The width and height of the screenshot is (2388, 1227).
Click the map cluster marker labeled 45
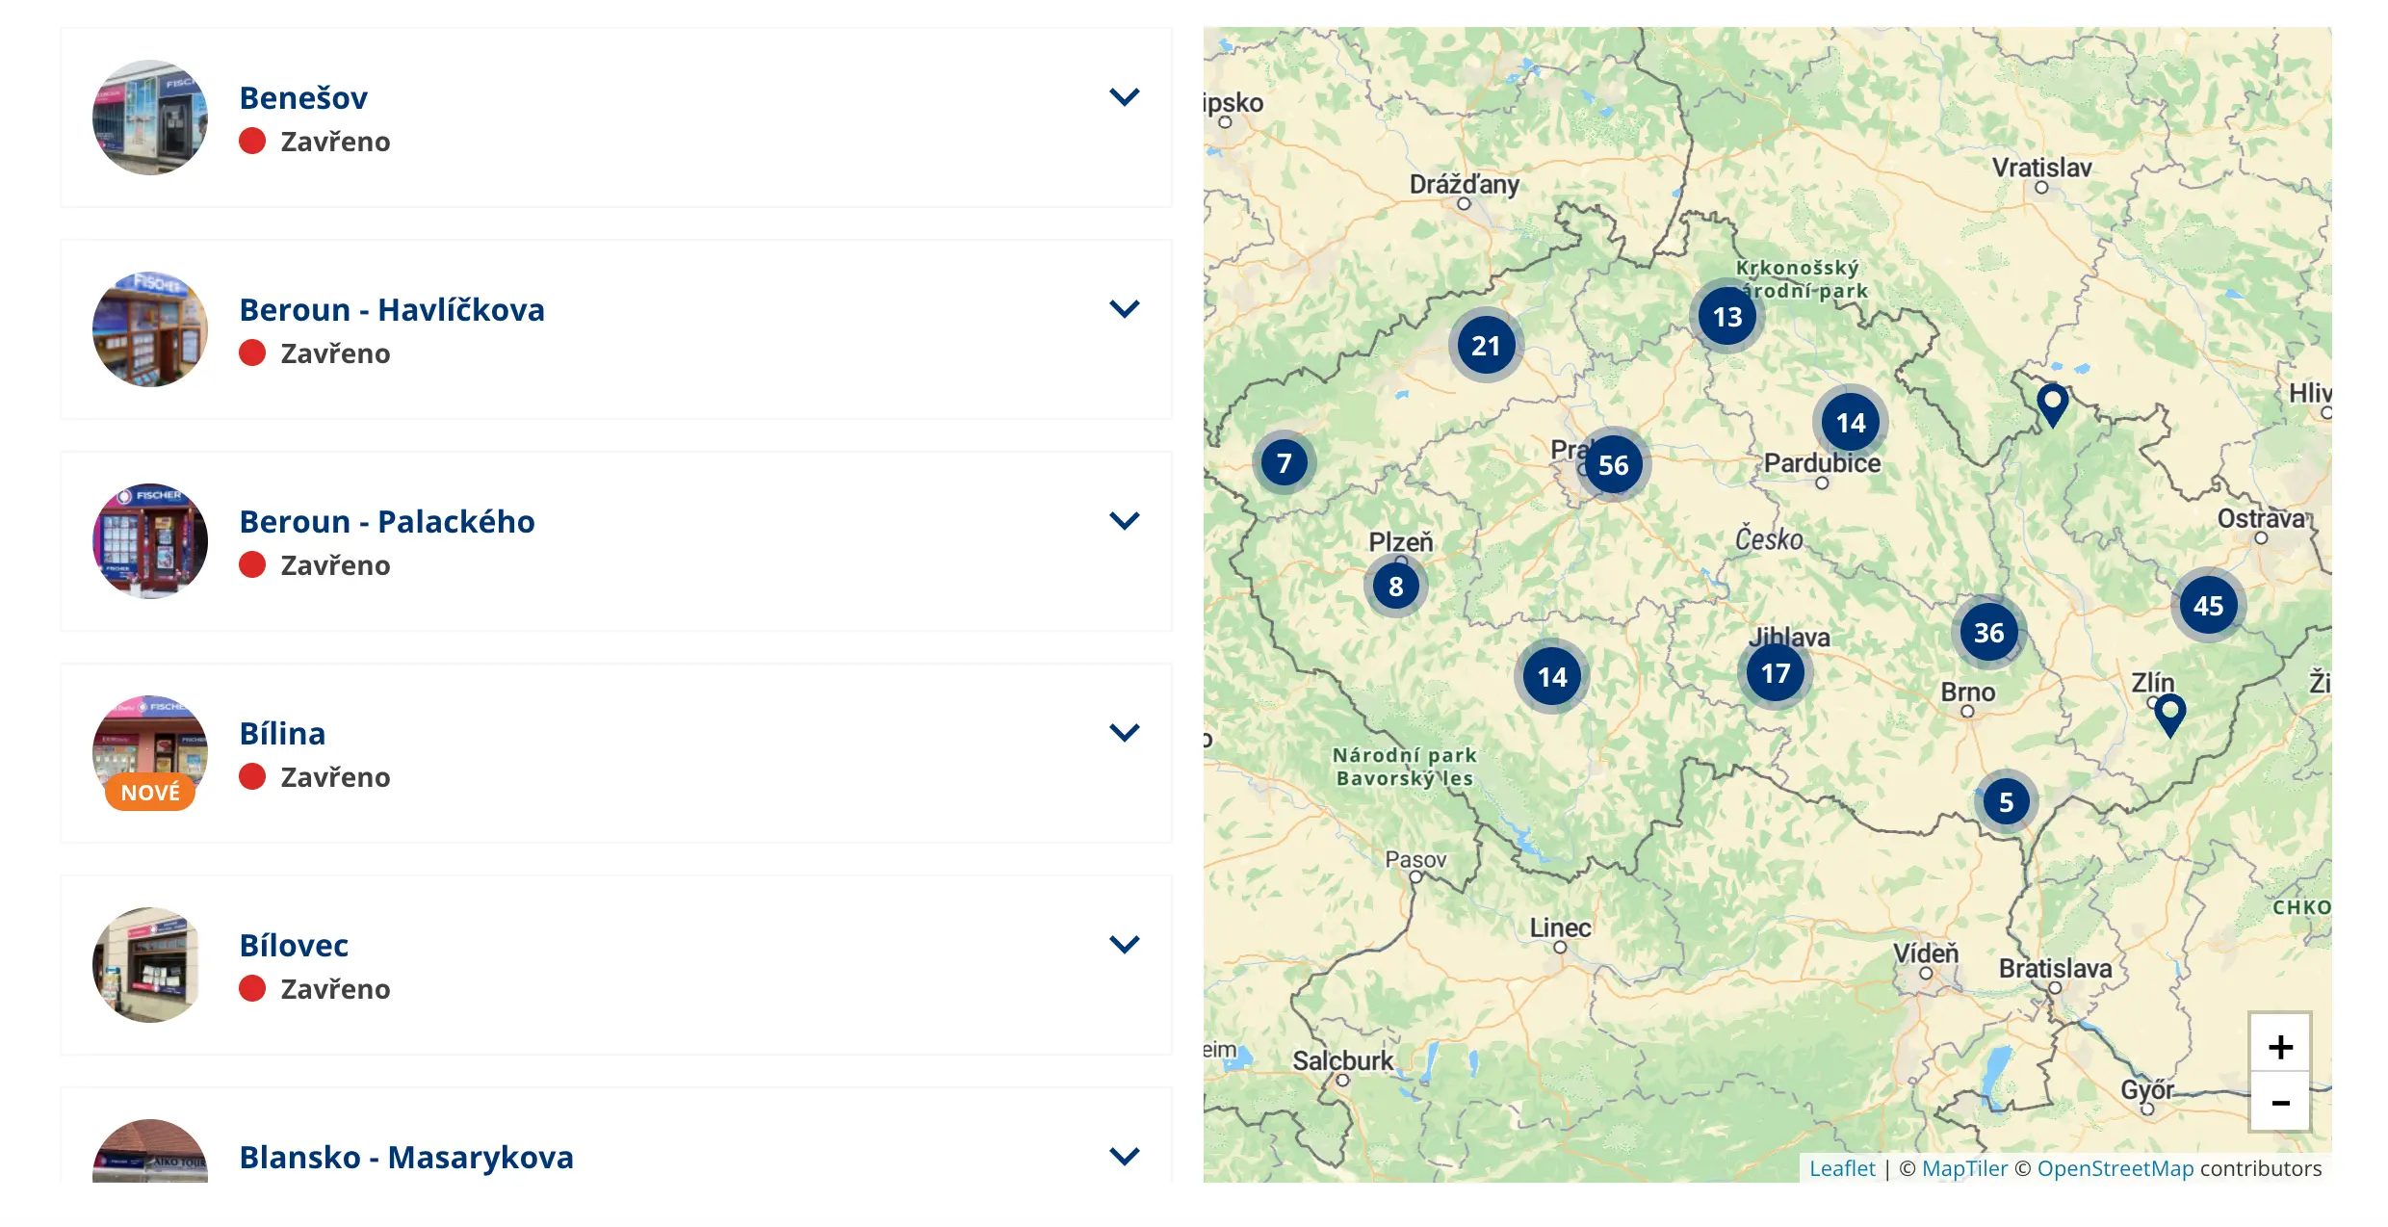2208,606
